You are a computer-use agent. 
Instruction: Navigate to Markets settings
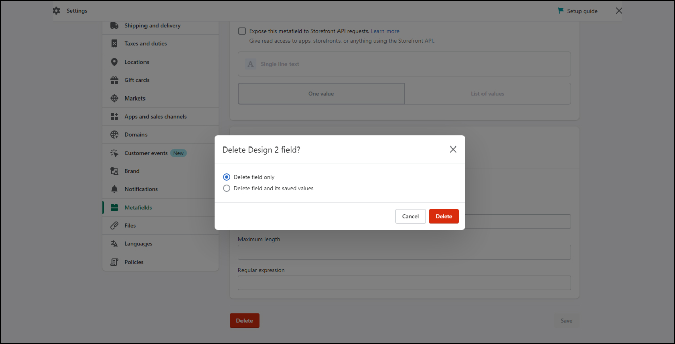[161, 99]
